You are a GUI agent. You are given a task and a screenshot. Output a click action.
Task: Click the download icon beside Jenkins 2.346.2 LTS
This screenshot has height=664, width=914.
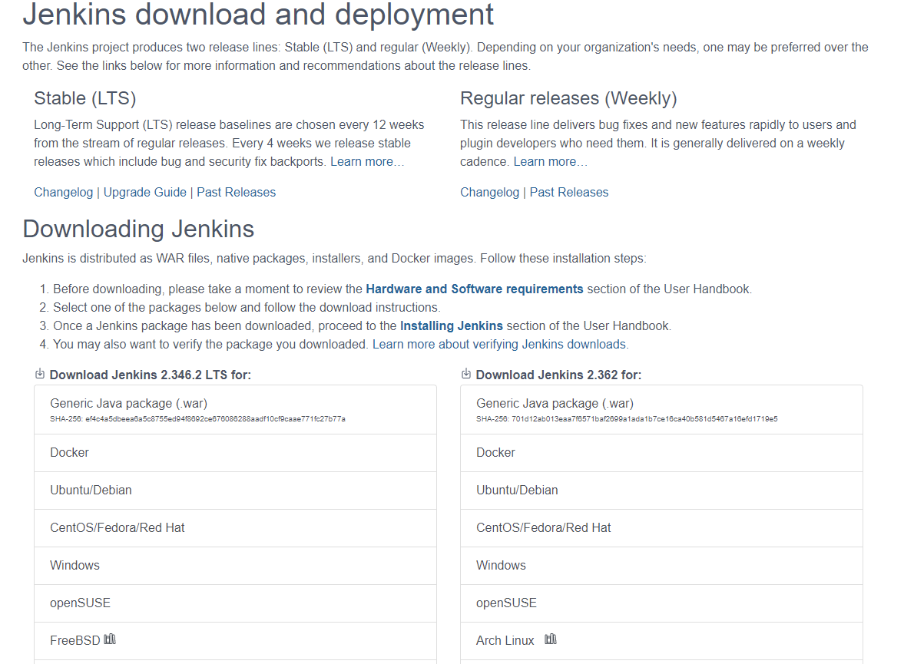[40, 374]
